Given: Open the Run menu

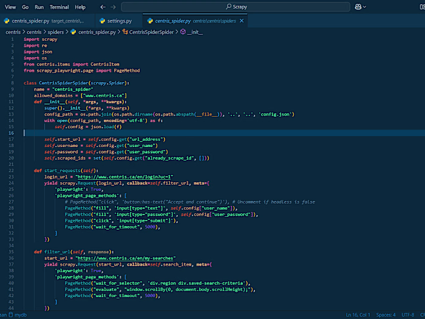Looking at the screenshot, I should (39, 7).
